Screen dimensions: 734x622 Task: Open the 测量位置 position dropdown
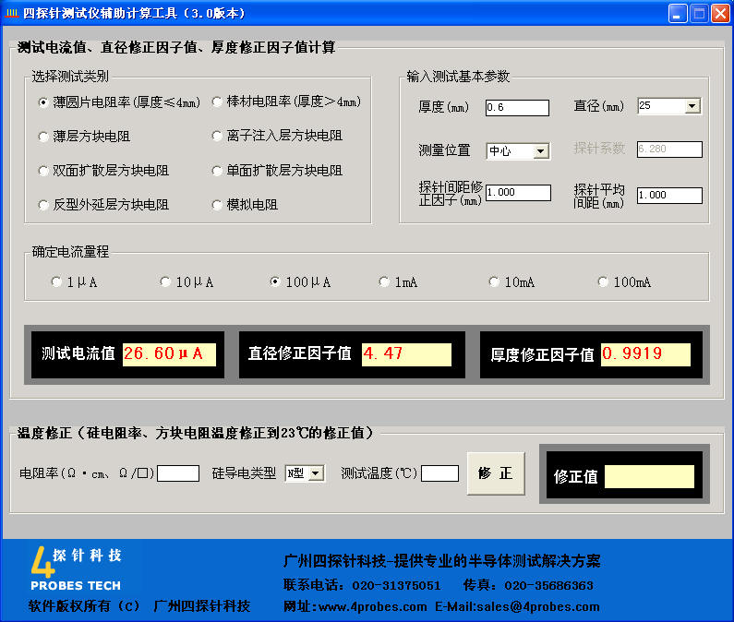(541, 151)
